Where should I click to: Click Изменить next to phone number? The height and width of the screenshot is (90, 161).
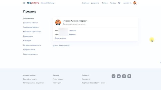click(73, 31)
